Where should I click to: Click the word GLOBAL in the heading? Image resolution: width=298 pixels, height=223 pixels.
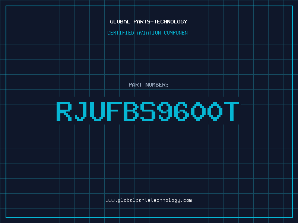pyautogui.click(x=120, y=22)
